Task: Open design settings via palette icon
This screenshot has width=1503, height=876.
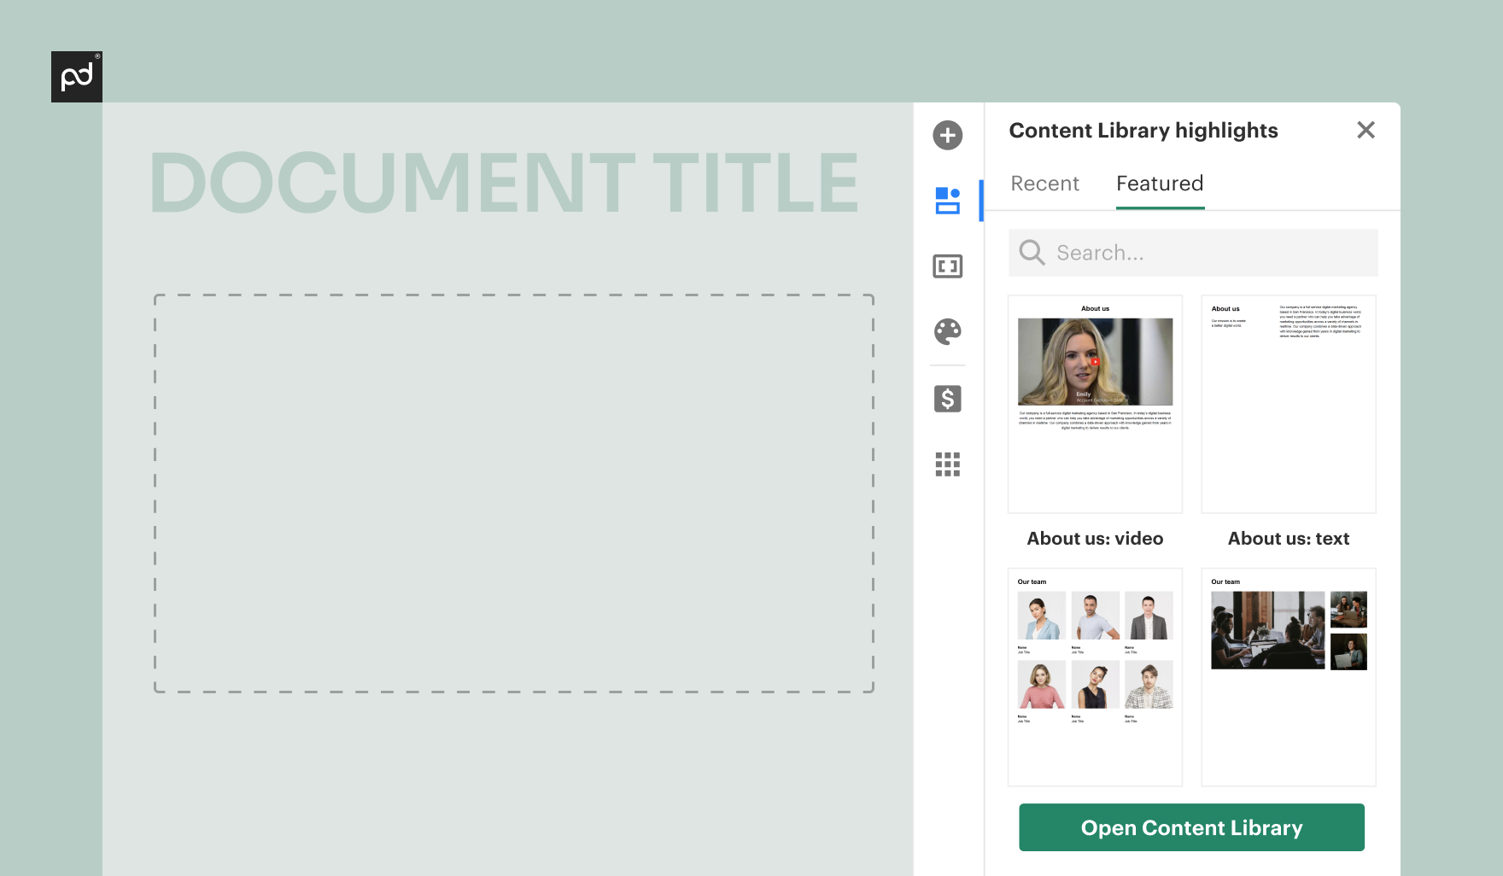Action: pyautogui.click(x=947, y=332)
